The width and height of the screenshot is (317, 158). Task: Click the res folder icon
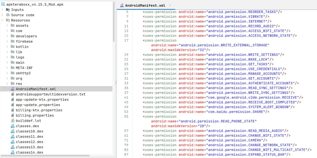coord(12,84)
